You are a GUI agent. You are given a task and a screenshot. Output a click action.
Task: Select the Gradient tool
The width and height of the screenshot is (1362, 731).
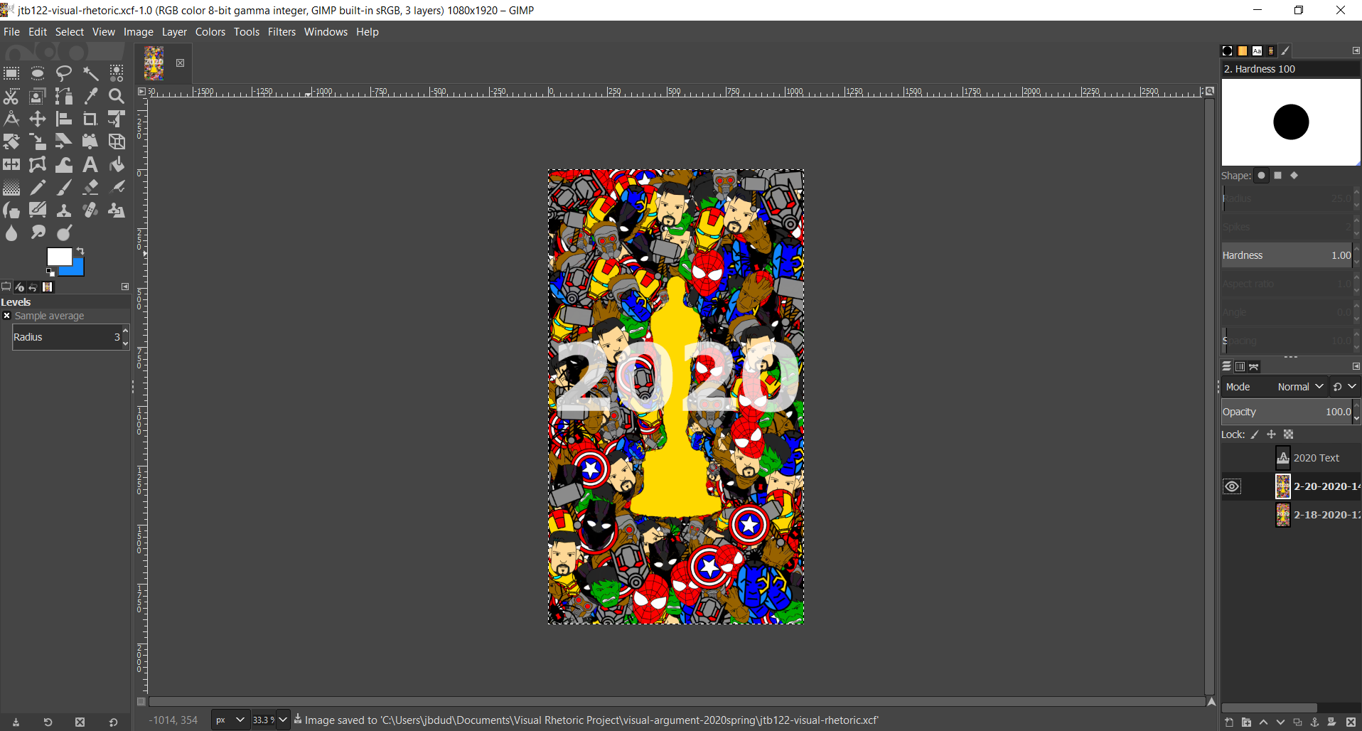tap(11, 187)
